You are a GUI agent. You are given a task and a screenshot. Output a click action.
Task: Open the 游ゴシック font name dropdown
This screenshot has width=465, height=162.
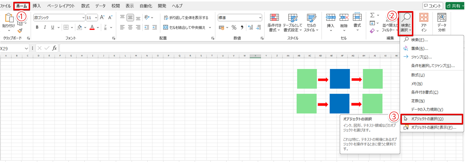coord(83,17)
